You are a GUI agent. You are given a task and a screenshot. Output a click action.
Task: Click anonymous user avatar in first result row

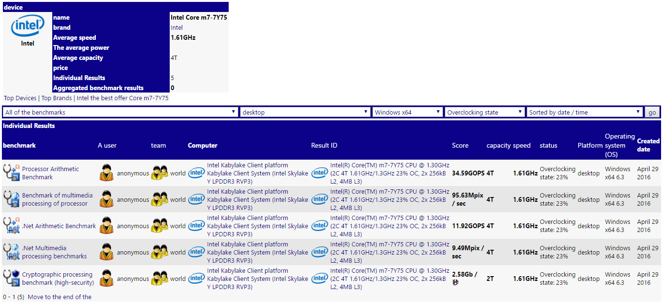pos(106,173)
